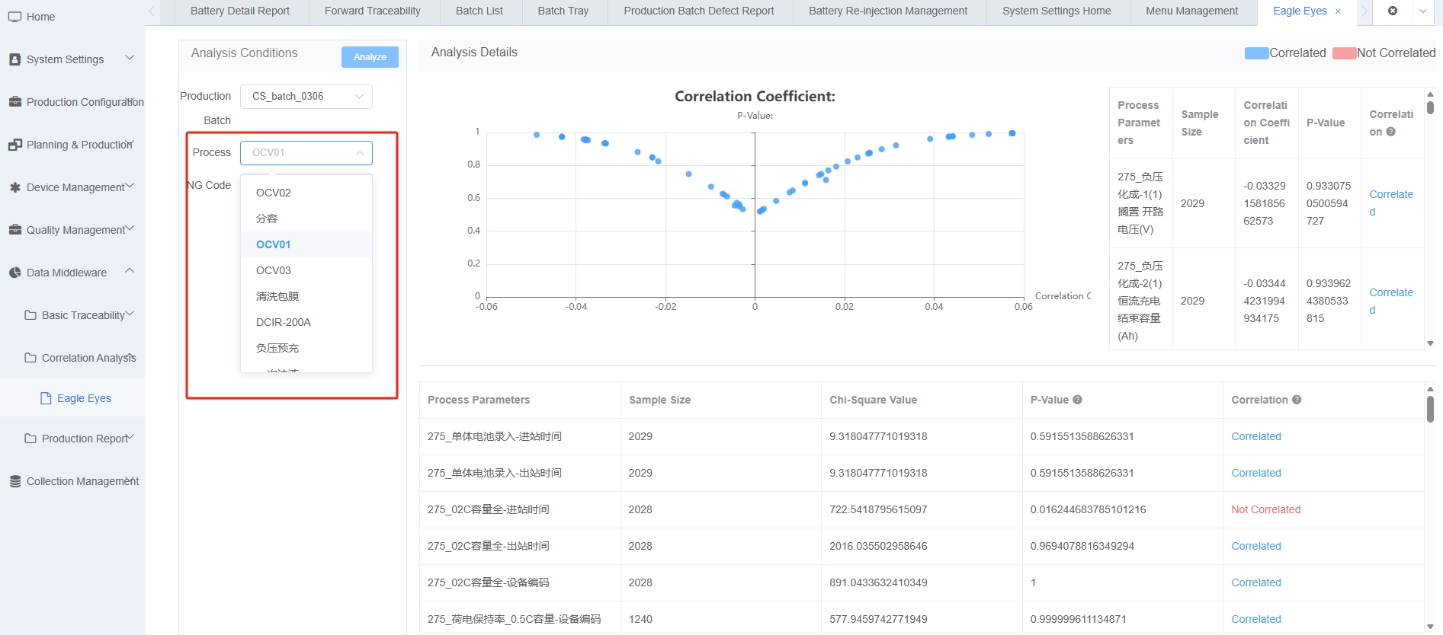Select DCIR-200A from the process list
The image size is (1443, 635).
(x=306, y=322)
